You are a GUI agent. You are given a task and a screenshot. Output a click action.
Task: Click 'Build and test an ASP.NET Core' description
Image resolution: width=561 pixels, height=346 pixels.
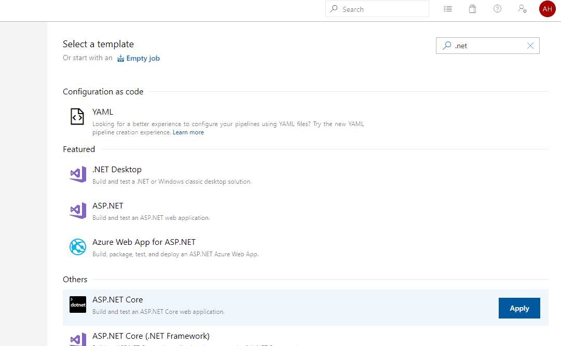tap(158, 312)
